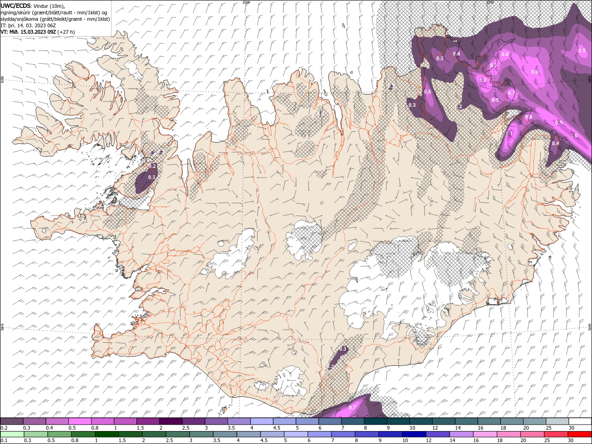Click the 20W longitude label
Image resolution: width=592 pixels, height=444 pixels.
(x=246, y=2)
